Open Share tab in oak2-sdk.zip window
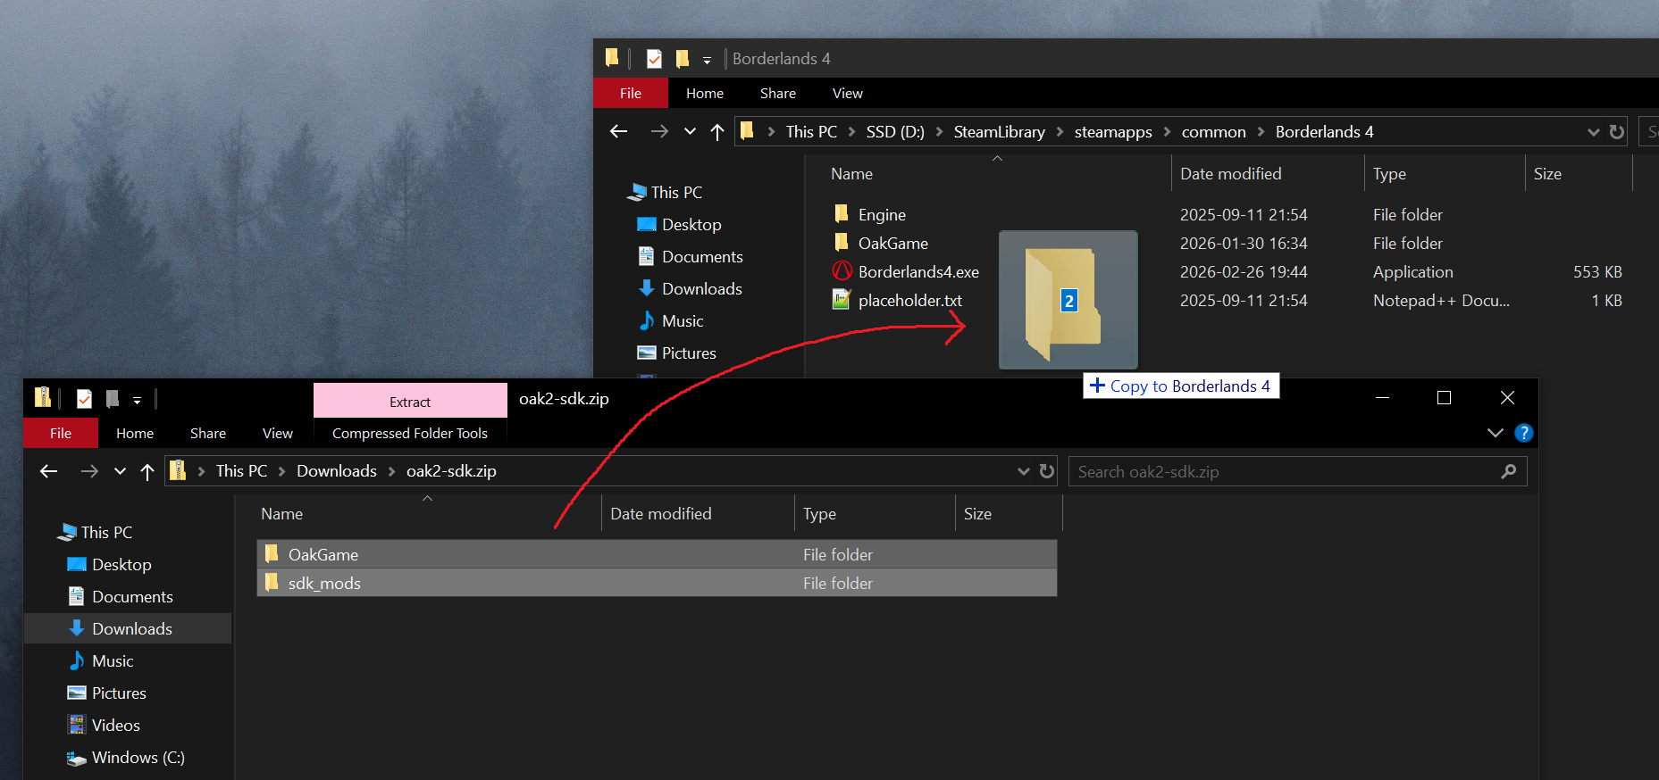Viewport: 1659px width, 780px height. (x=208, y=433)
